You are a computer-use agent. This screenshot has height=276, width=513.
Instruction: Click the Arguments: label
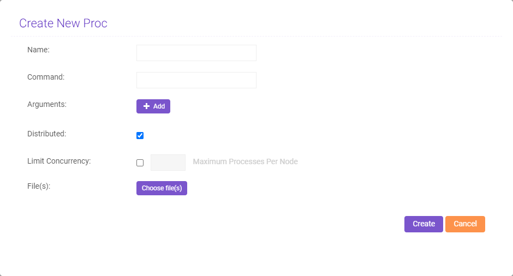tap(47, 104)
